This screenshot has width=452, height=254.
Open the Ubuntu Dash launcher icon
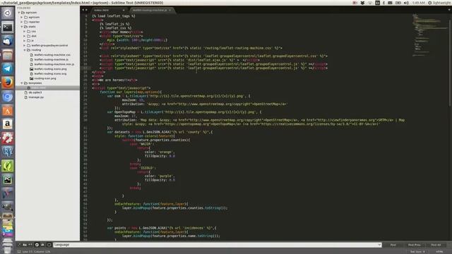(8, 13)
